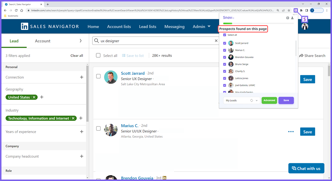Viewport: 332px width, 181px height.
Task: Open the Chrome three-dot menu
Action: (x=327, y=10)
